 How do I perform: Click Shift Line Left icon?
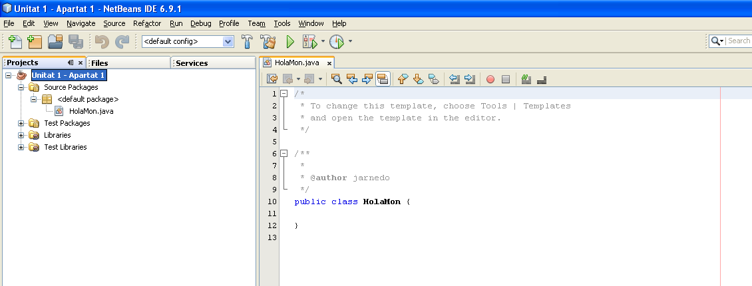pyautogui.click(x=455, y=79)
